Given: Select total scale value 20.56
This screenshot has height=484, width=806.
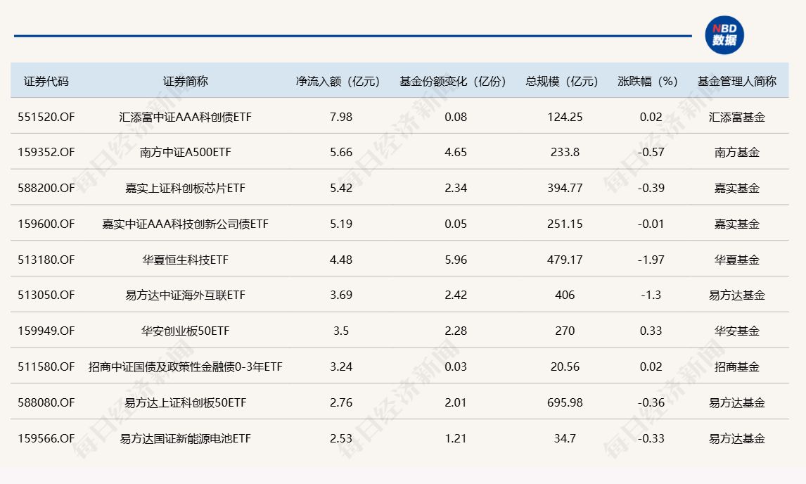Looking at the screenshot, I should click(x=565, y=367).
